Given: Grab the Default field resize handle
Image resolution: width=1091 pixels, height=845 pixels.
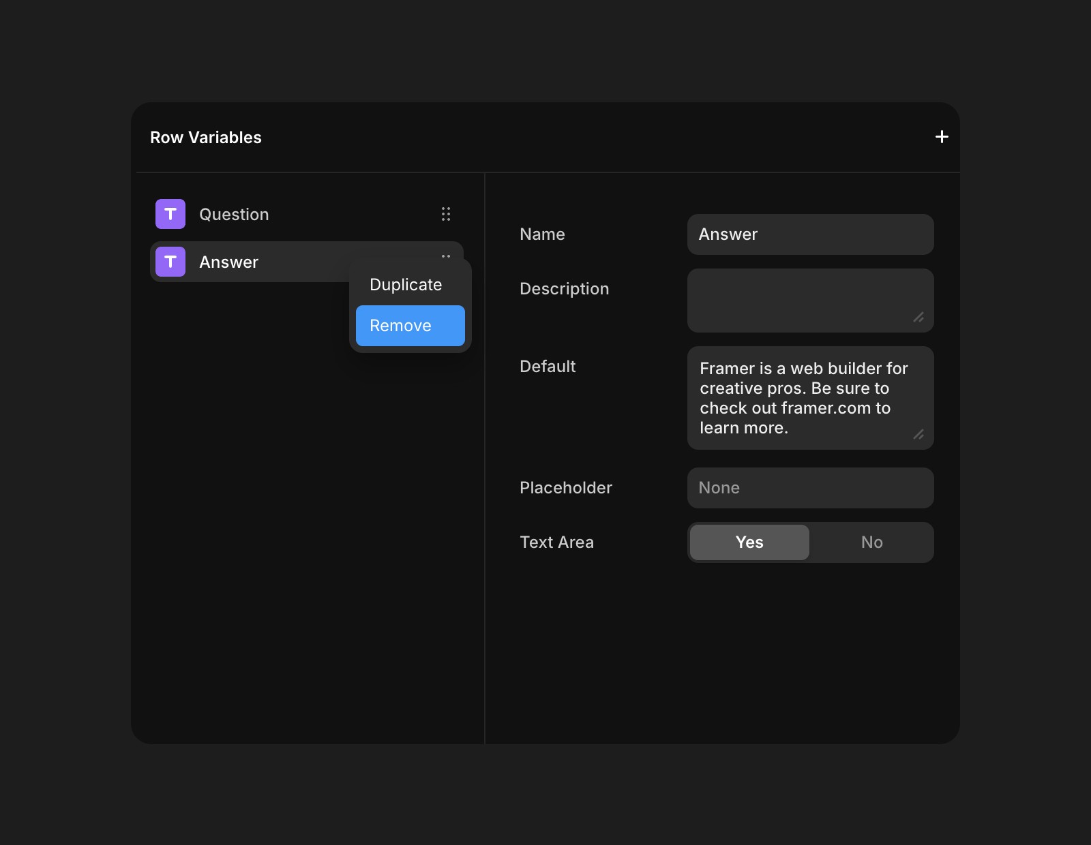Looking at the screenshot, I should pos(918,434).
